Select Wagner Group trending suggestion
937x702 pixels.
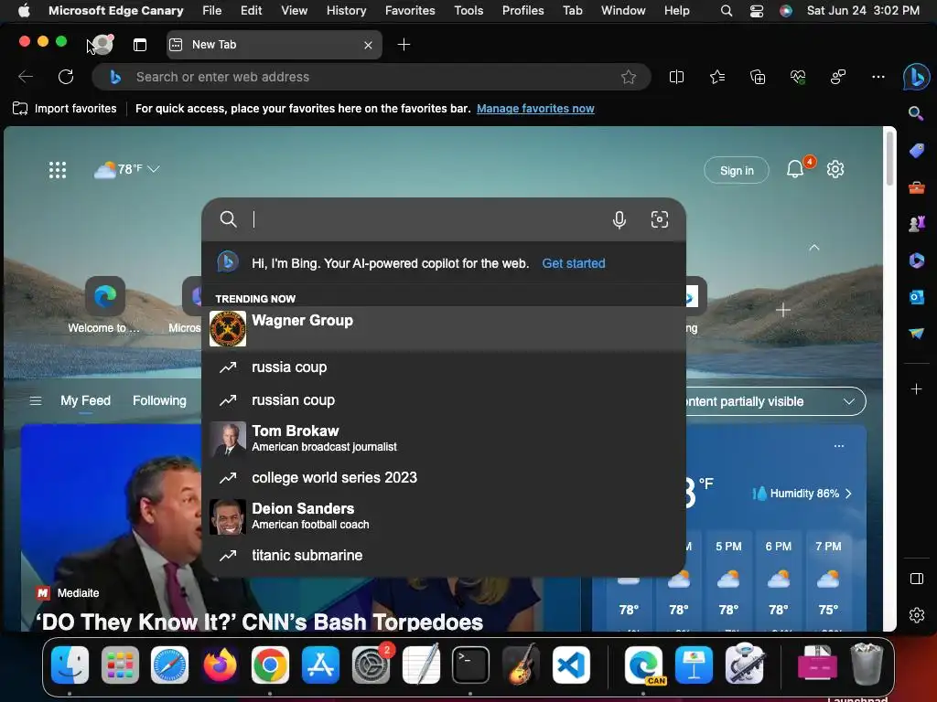tap(444, 328)
